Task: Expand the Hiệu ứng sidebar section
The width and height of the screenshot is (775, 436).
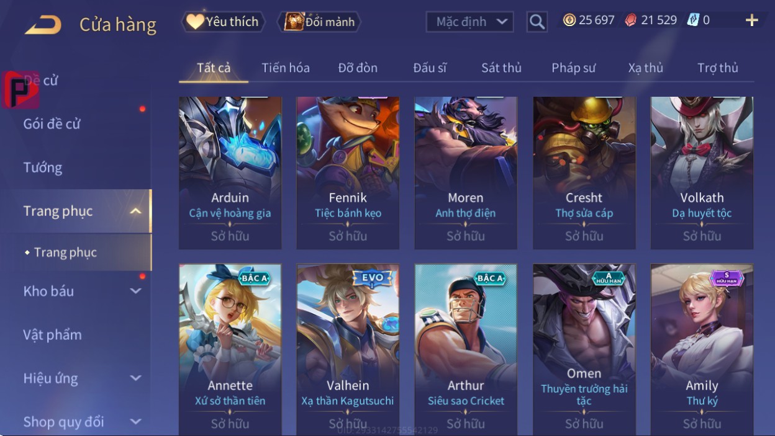Action: tap(135, 378)
